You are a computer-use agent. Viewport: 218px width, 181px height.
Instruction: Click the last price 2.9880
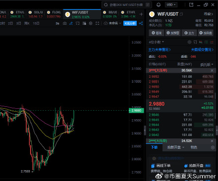tap(157, 104)
